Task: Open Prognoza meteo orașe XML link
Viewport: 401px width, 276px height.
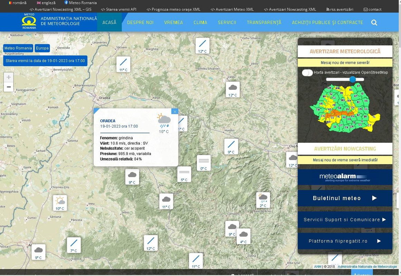Action: (173, 9)
